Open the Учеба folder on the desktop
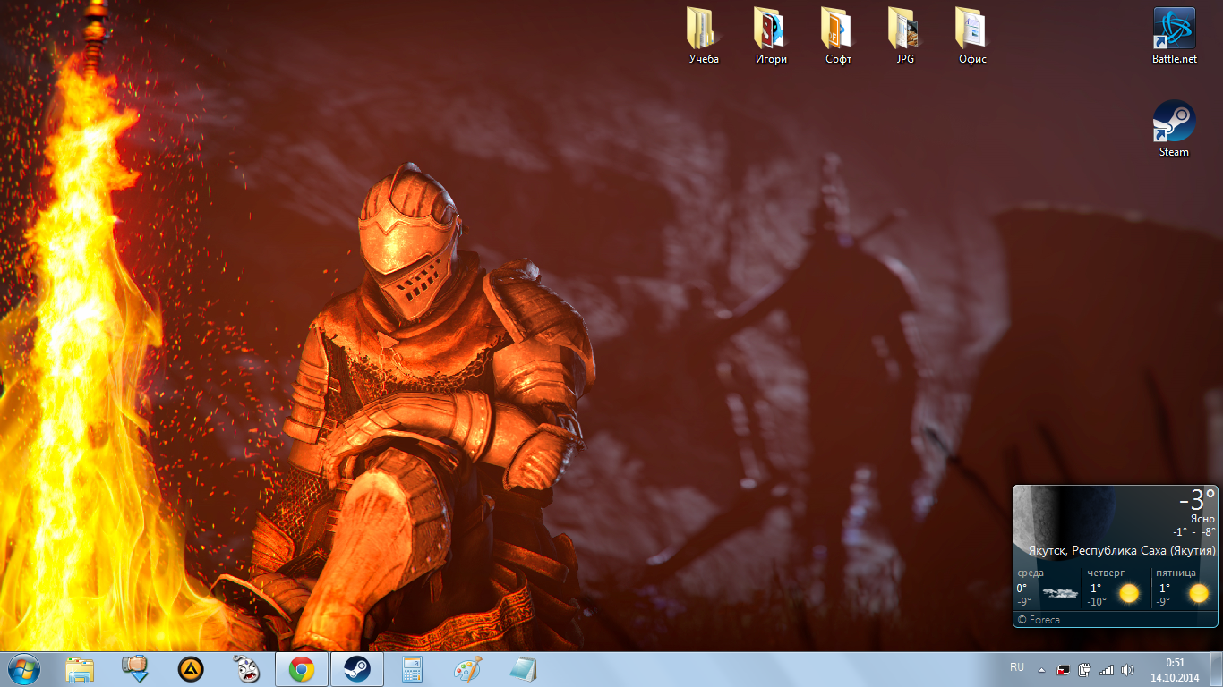Image resolution: width=1223 pixels, height=687 pixels. tap(704, 36)
